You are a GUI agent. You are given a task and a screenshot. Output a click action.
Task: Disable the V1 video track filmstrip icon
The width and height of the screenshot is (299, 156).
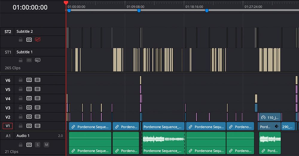point(38,126)
